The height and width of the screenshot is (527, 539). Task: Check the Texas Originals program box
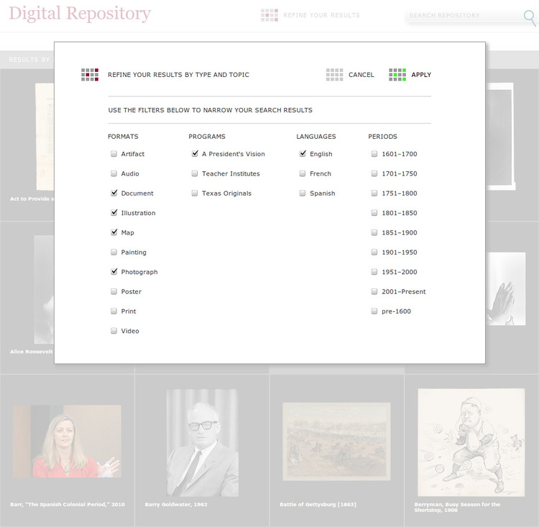click(x=195, y=193)
